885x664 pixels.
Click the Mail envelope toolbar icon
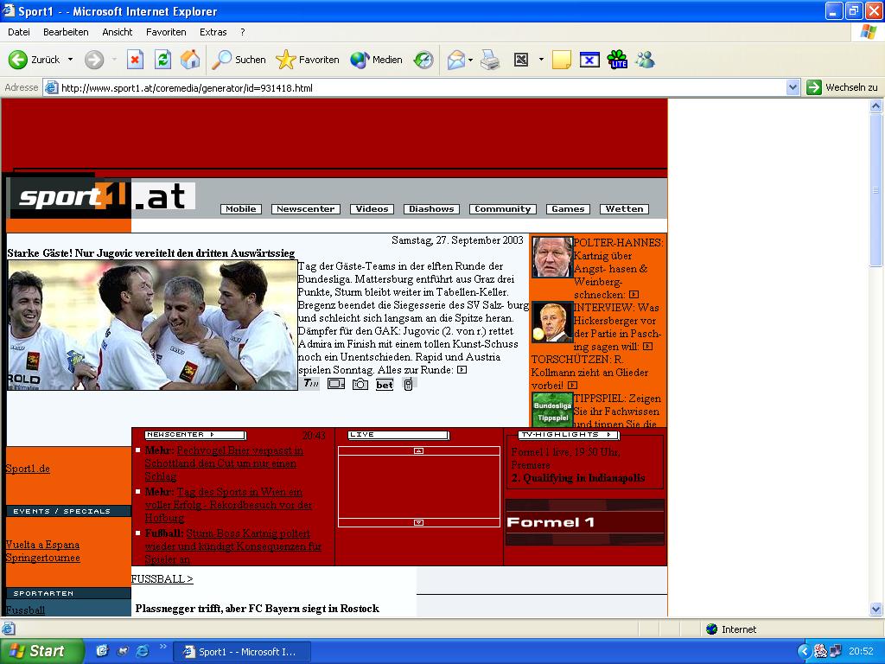click(456, 60)
